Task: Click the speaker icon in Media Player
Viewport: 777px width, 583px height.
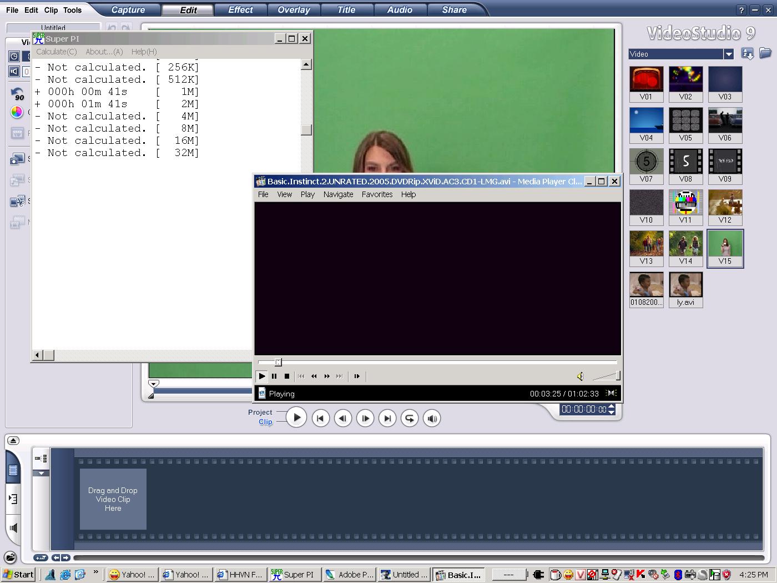Action: click(x=580, y=376)
